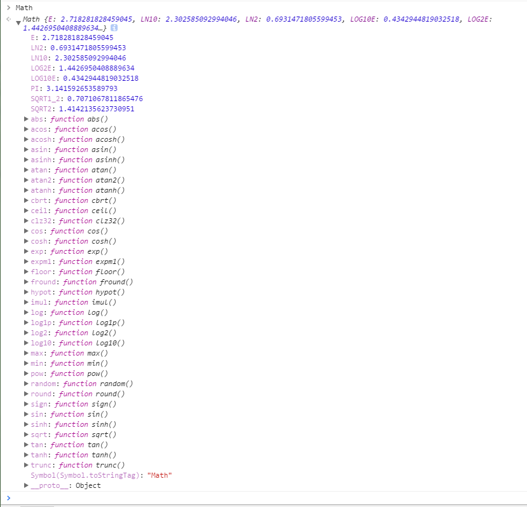
Task: Select the SQRT2 property row
Action: [x=83, y=109]
